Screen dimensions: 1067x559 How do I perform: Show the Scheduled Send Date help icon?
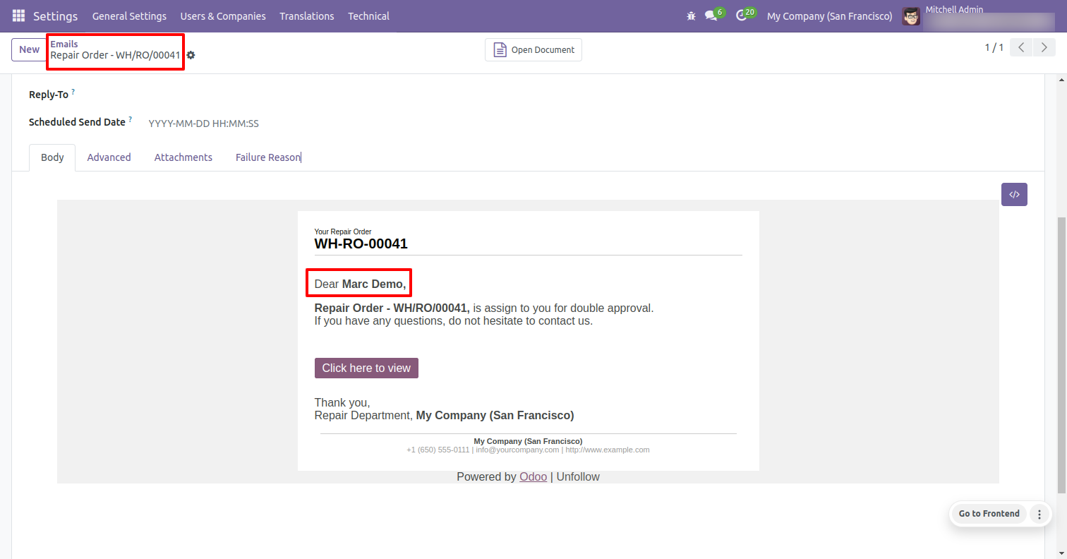click(130, 119)
